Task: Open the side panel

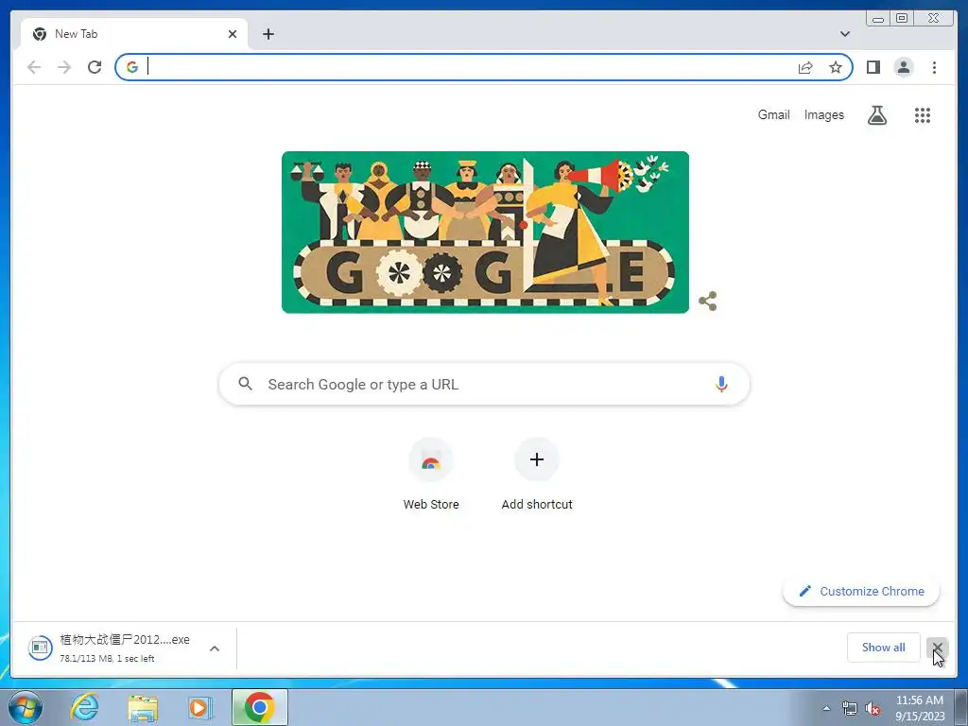Action: pos(873,67)
